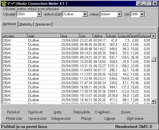Select the row with time 18:40:11
Screen dimensions: 159x130
click(x=76, y=100)
